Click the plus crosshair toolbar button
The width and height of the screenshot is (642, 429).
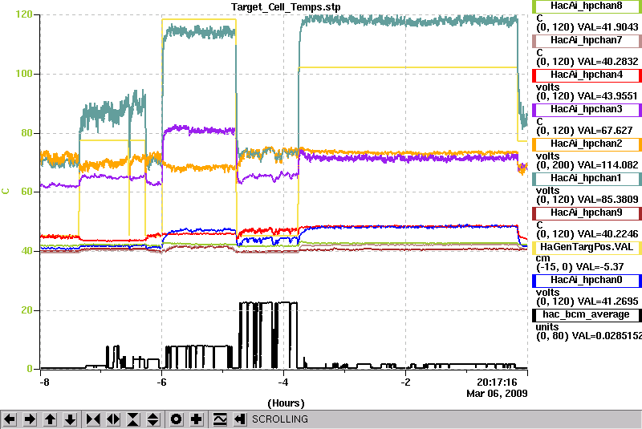197,419
